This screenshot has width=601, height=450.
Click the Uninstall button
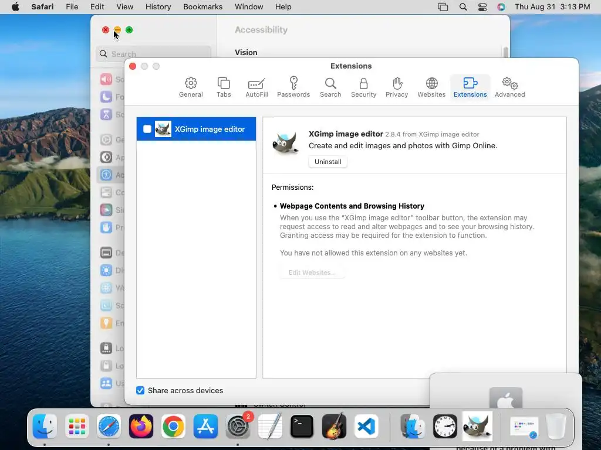click(327, 162)
